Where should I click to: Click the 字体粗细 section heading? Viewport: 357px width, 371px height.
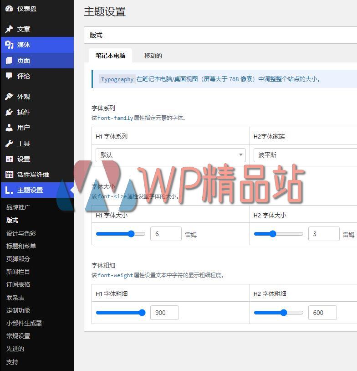coord(103,265)
